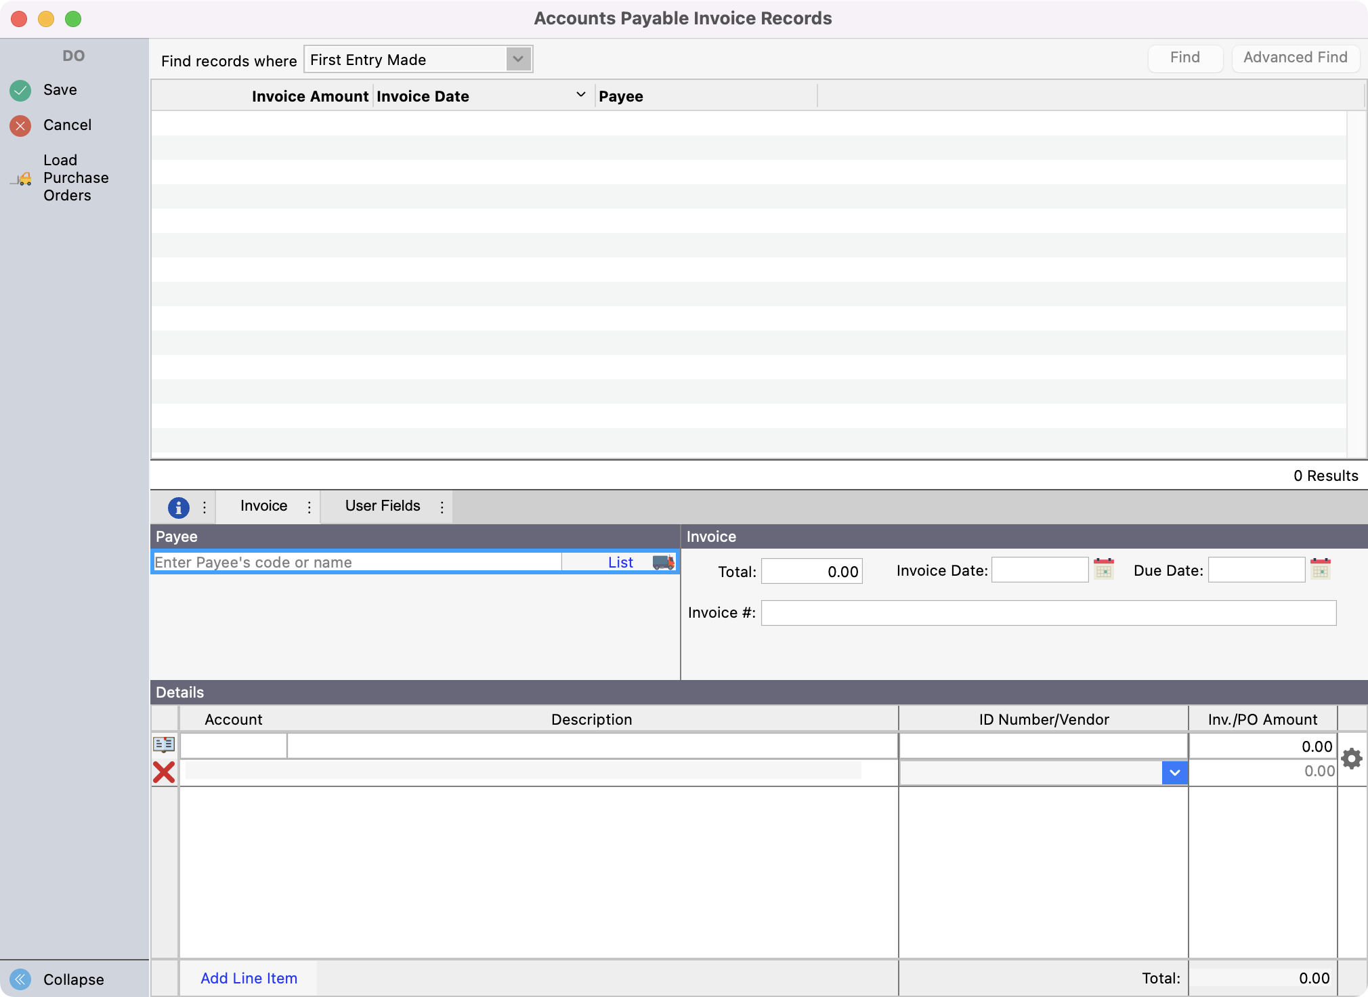Open the Invoice Date calendar picker
The width and height of the screenshot is (1368, 997).
(x=1104, y=569)
